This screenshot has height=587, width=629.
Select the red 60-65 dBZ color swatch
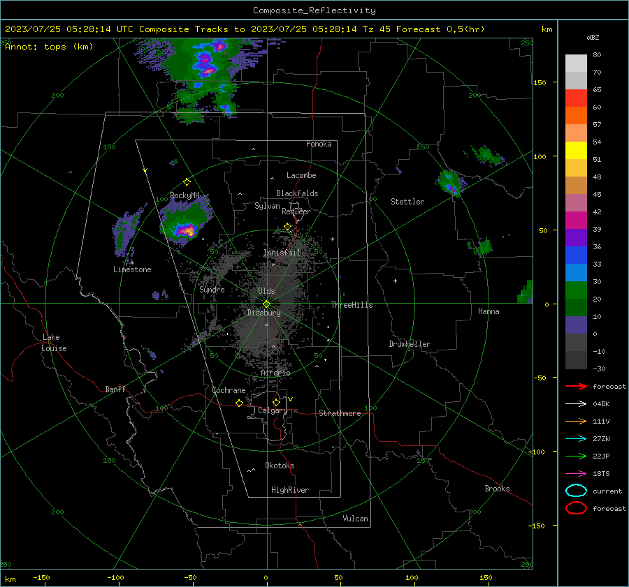pyautogui.click(x=576, y=98)
